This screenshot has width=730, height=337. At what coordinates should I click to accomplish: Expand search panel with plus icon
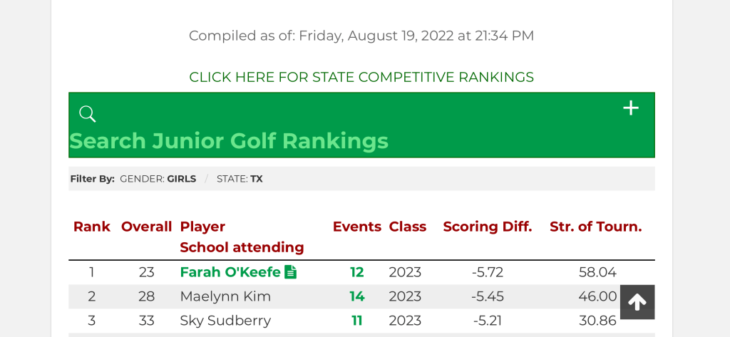click(631, 108)
